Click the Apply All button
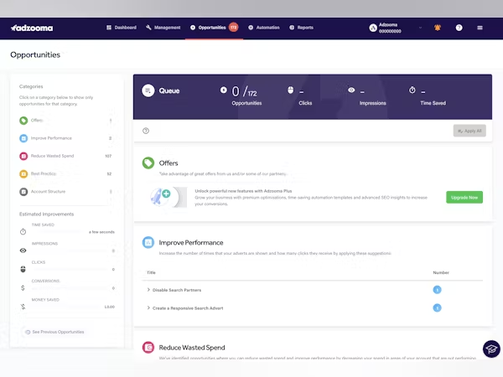The image size is (503, 377). pyautogui.click(x=469, y=131)
